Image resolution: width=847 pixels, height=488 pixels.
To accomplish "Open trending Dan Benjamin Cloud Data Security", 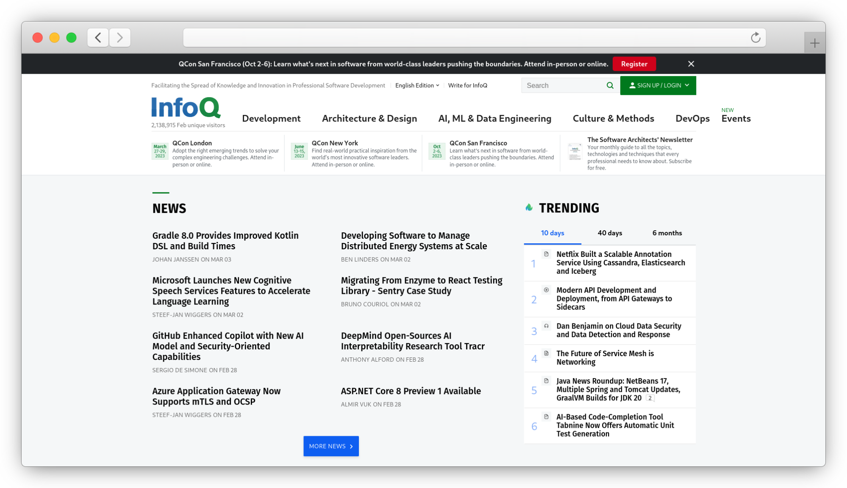I will (x=619, y=331).
